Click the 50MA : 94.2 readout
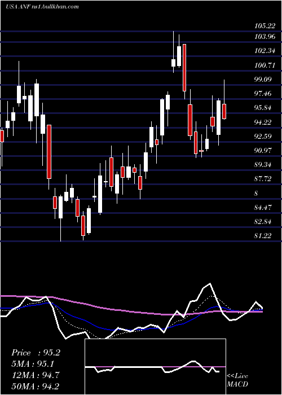 tap(36, 386)
